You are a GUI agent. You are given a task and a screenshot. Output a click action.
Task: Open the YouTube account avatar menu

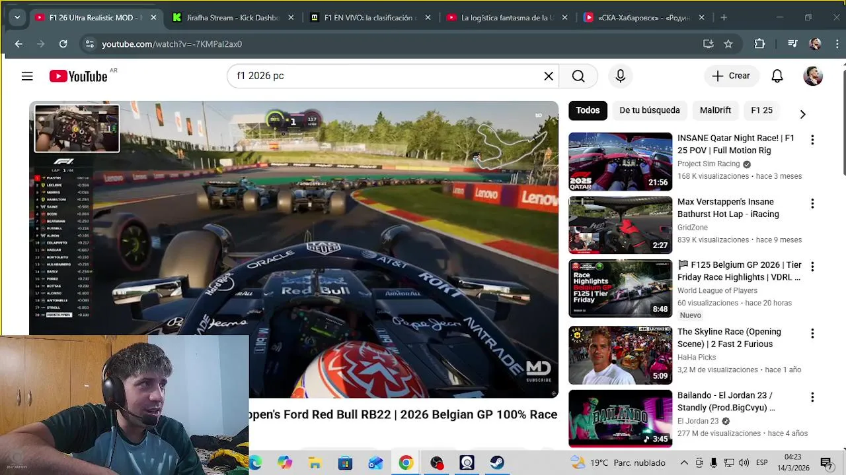(813, 76)
